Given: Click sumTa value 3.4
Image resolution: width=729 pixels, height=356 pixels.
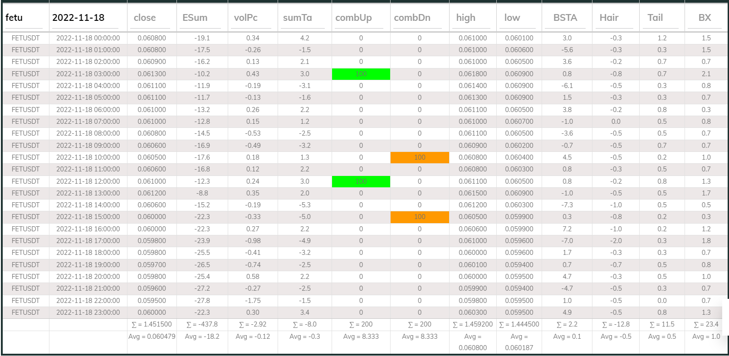Looking at the screenshot, I should click(304, 312).
